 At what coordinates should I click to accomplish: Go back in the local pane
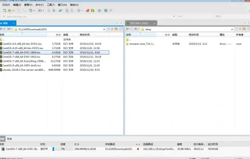pos(1,29)
